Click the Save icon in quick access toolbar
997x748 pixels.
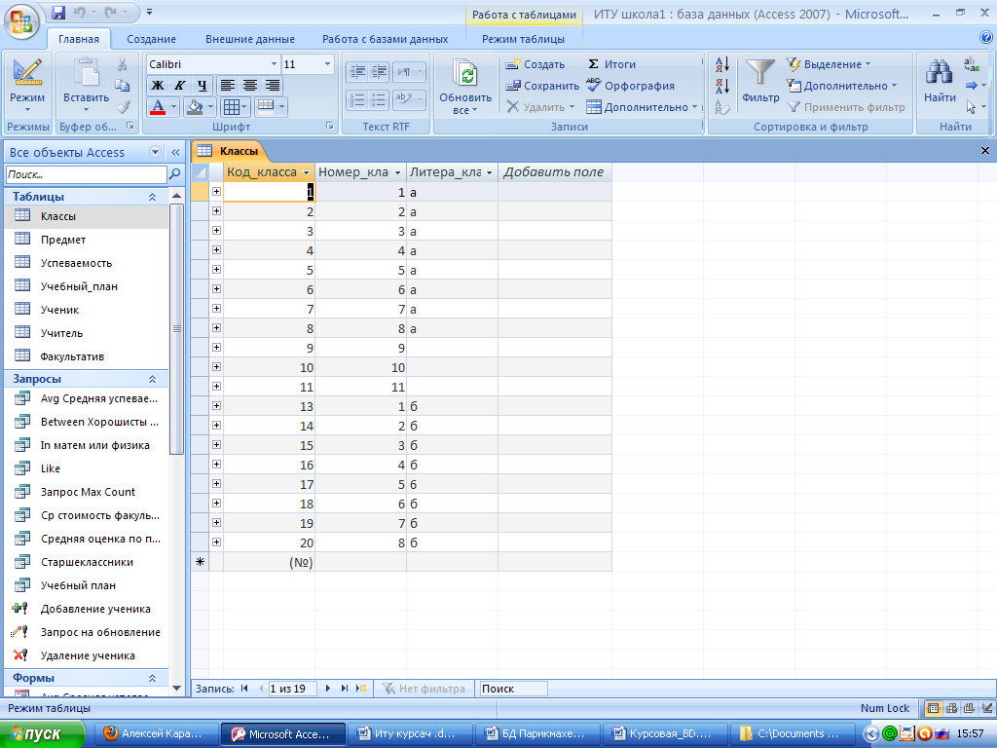[x=57, y=12]
